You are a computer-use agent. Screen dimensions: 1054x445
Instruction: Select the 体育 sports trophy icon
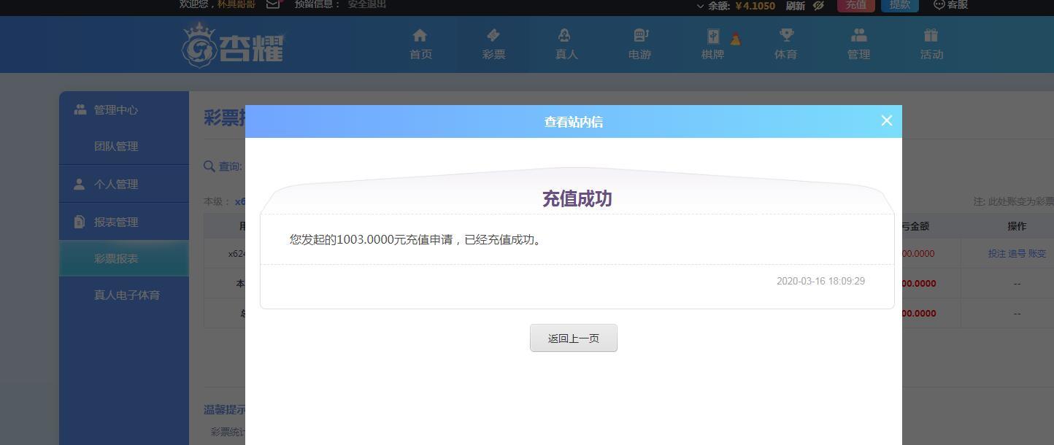pos(786,36)
